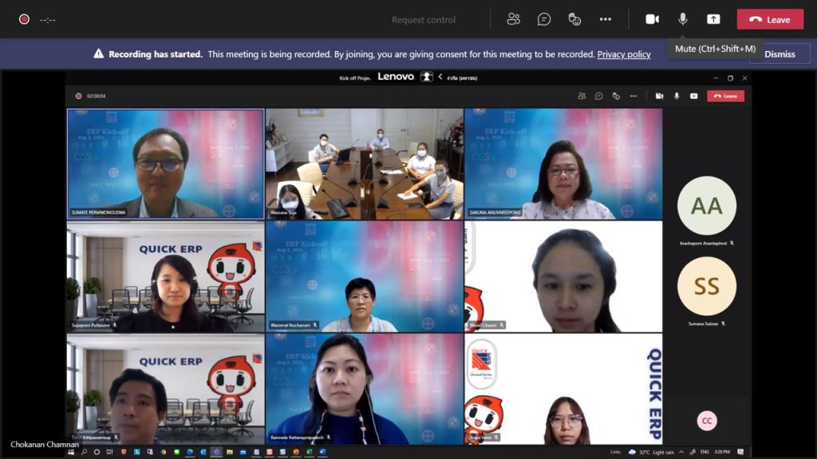817x459 pixels.
Task: Toggle the camera in top toolbar
Action: (x=652, y=19)
